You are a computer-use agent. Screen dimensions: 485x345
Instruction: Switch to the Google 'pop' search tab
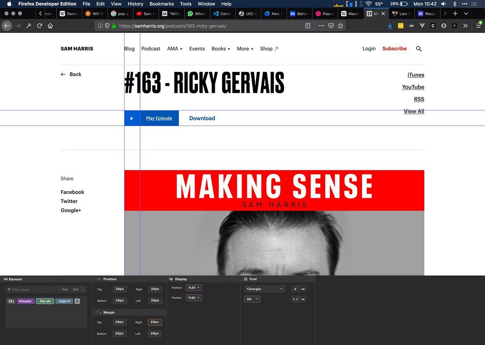click(120, 14)
